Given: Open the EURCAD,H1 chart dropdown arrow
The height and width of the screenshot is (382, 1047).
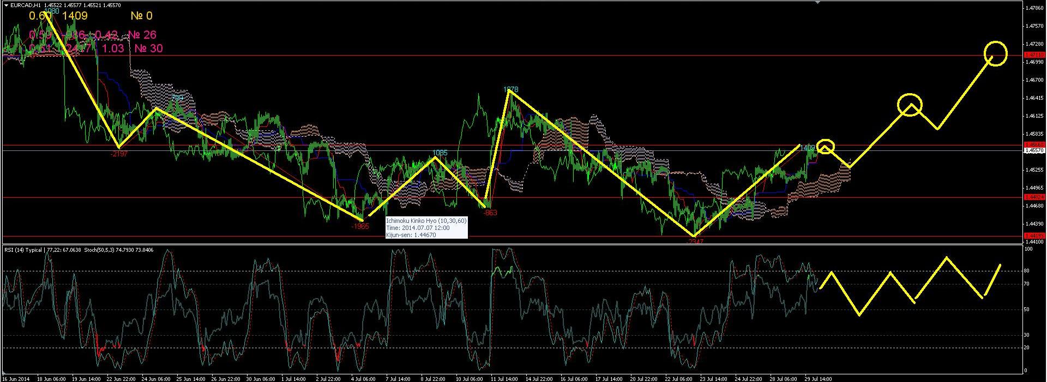Looking at the screenshot, I should point(5,5).
